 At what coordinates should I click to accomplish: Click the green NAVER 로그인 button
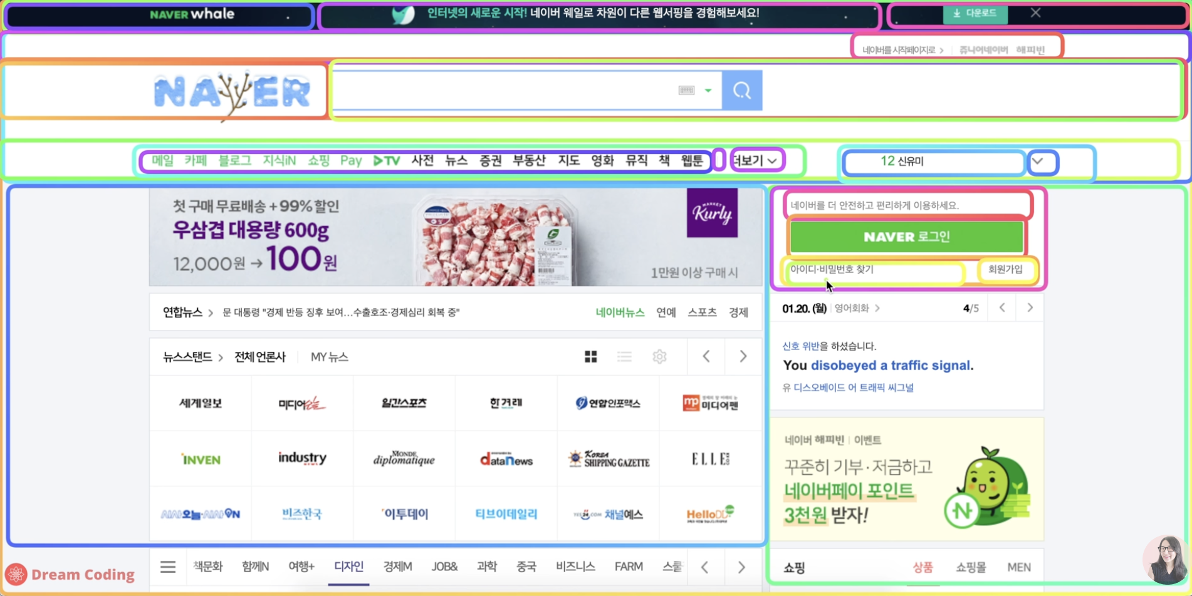tap(906, 237)
